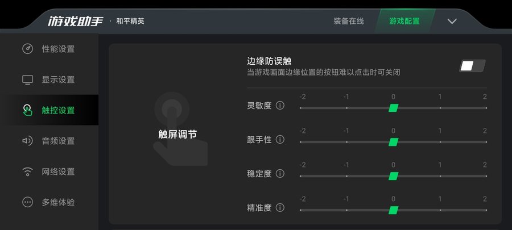The image size is (512, 230).
Task: Click the touch control hand icon
Action: (27, 110)
